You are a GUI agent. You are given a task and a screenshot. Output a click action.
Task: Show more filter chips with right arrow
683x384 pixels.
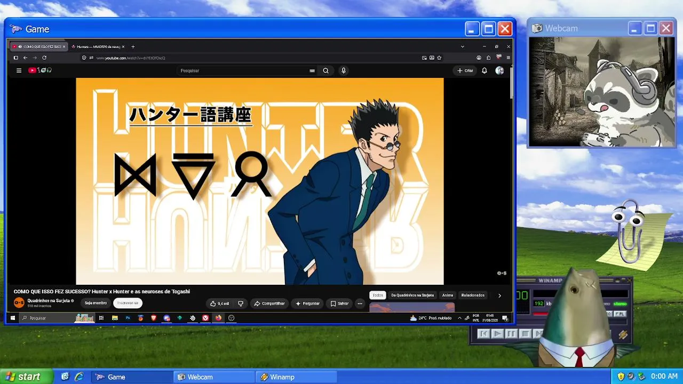499,295
